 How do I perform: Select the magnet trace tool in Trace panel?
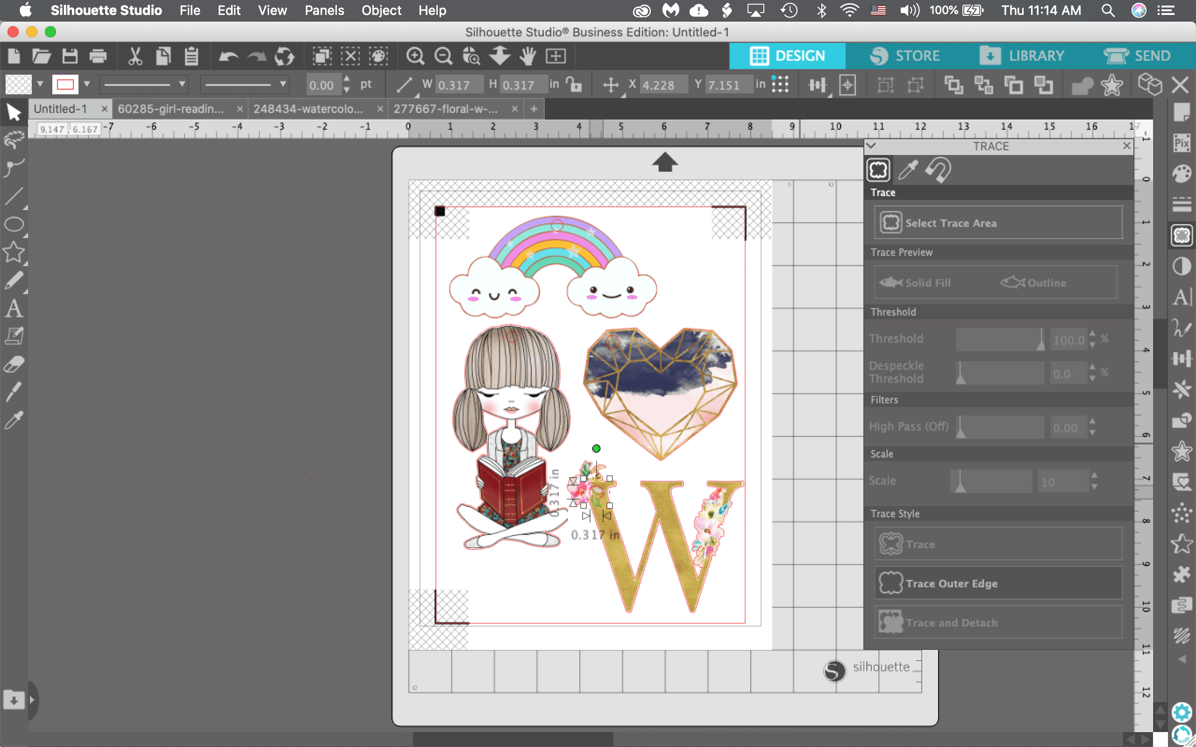938,170
